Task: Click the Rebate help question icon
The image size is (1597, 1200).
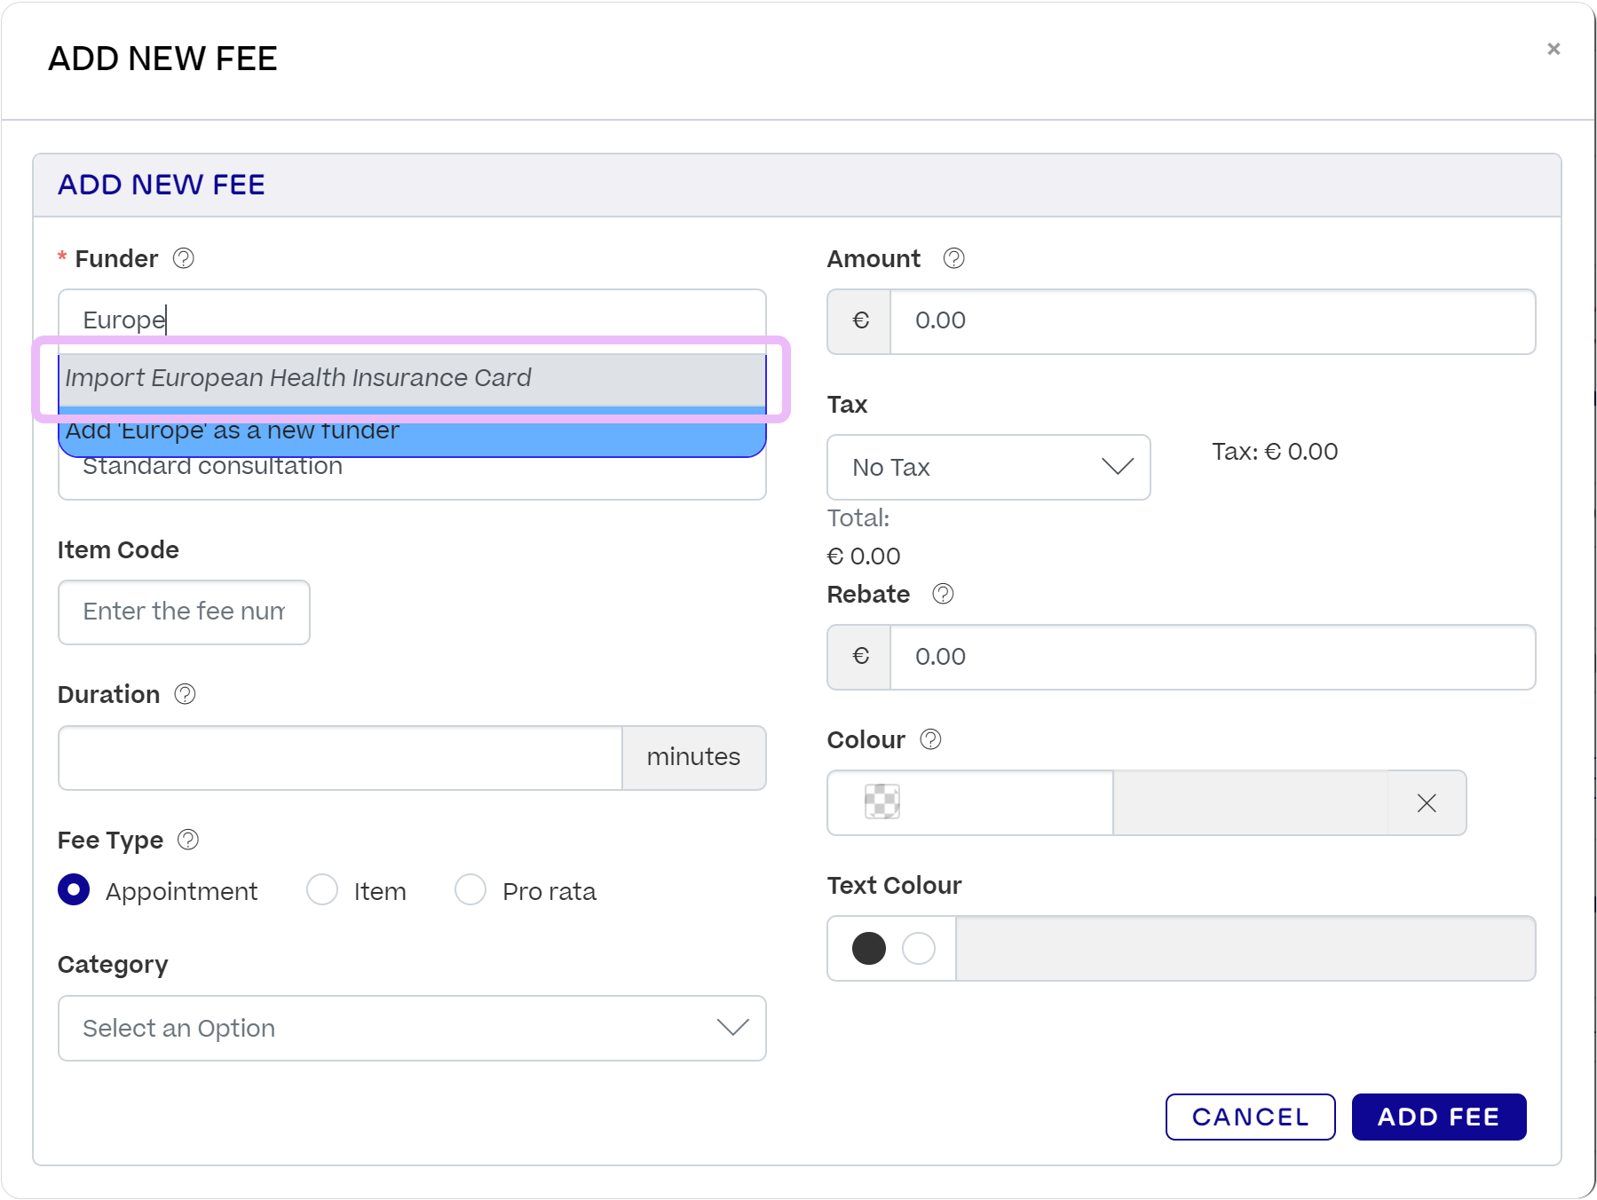Action: point(944,594)
